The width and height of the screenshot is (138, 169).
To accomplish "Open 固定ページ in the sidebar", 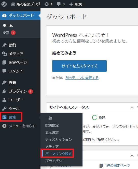I will coord(18,62).
